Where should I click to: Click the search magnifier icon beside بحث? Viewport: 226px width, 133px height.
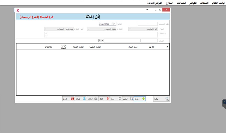coord(167,99)
